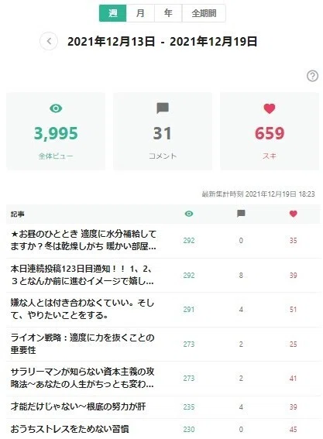
Task: Sort by likes using table header heart icon
Action: coord(294,214)
